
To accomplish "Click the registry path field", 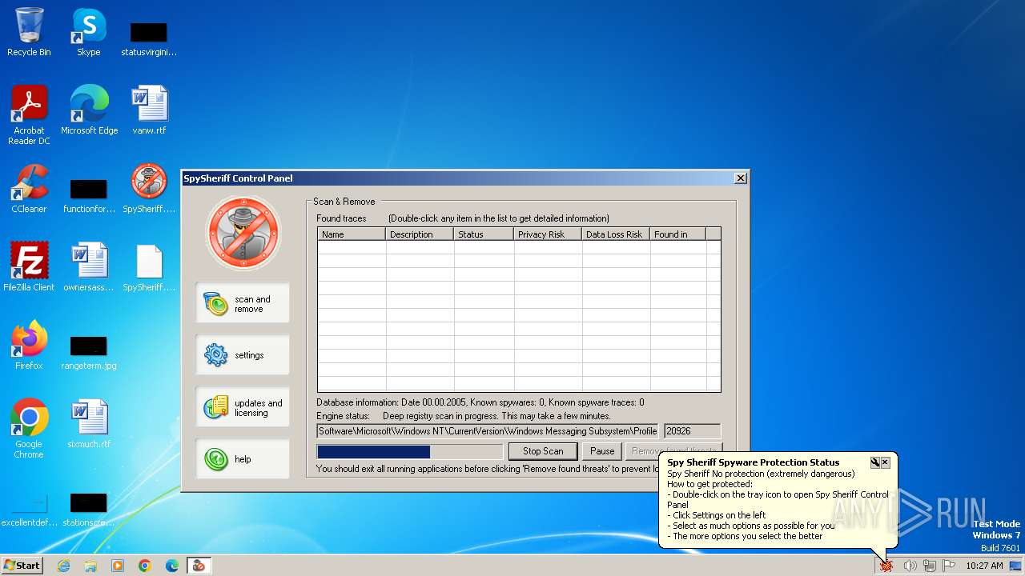I will (x=487, y=431).
